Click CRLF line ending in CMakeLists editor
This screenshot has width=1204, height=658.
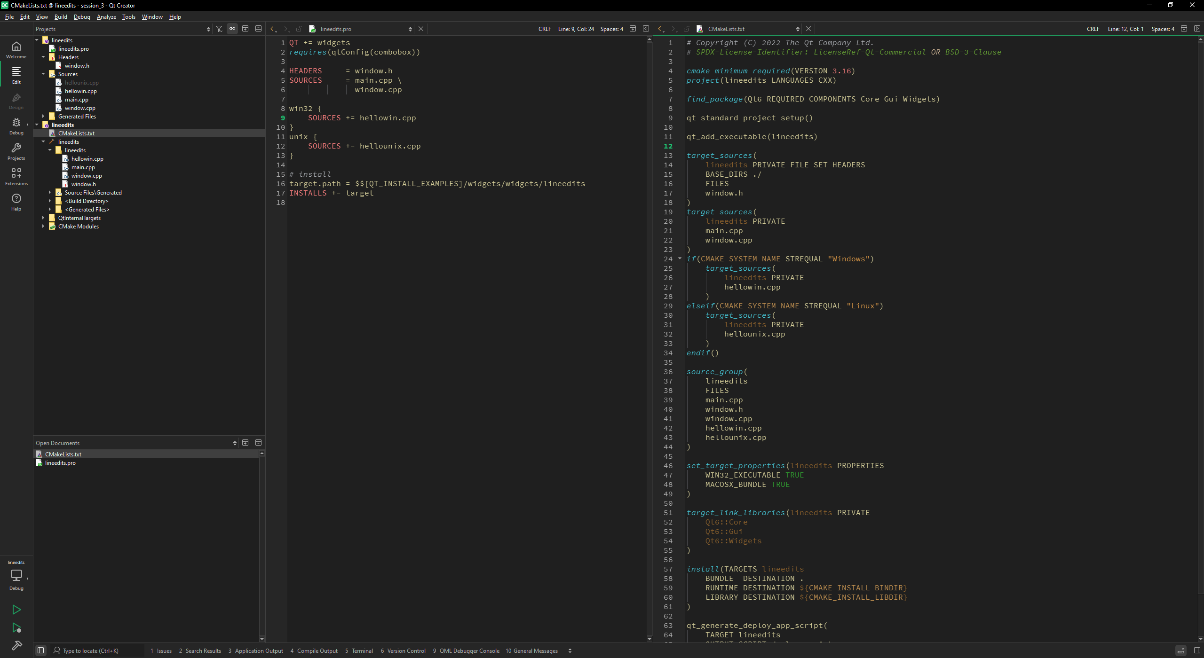click(x=1093, y=29)
